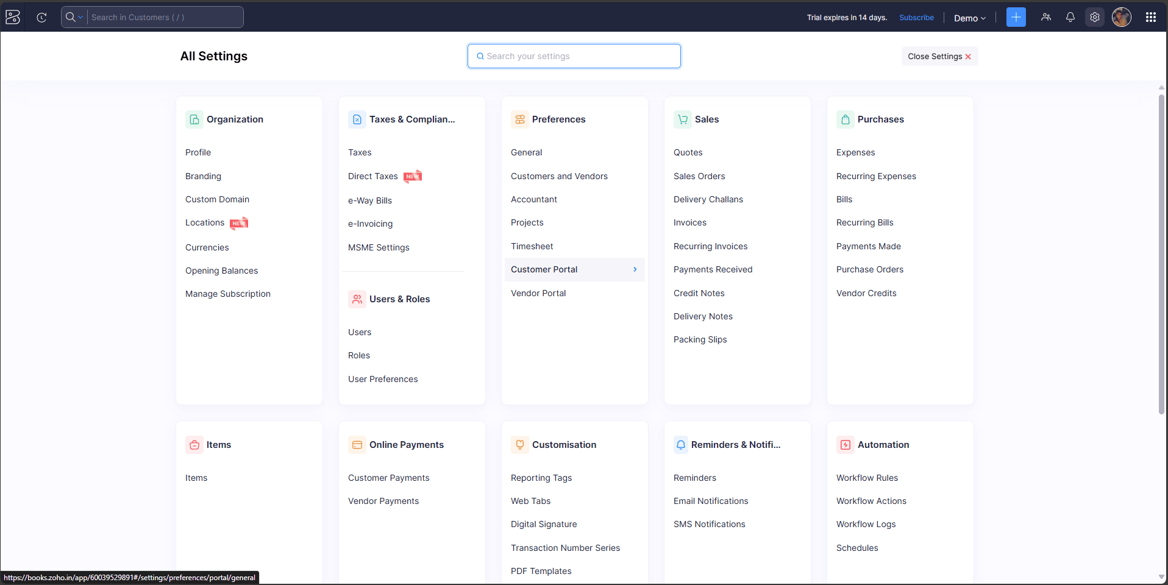The image size is (1168, 585).
Task: Open Recurring Invoices settings
Action: pos(710,246)
